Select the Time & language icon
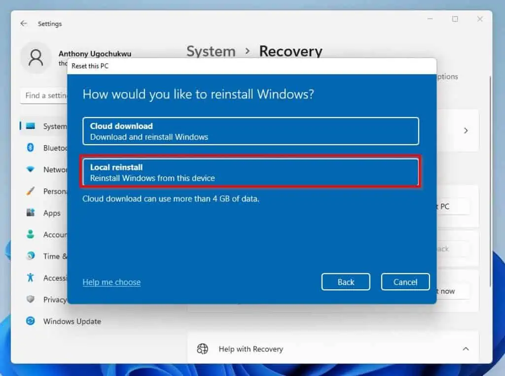Image resolution: width=505 pixels, height=376 pixels. [31, 256]
